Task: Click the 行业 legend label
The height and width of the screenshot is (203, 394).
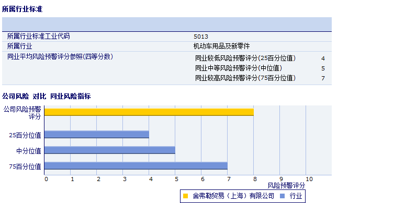Action: 296,196
